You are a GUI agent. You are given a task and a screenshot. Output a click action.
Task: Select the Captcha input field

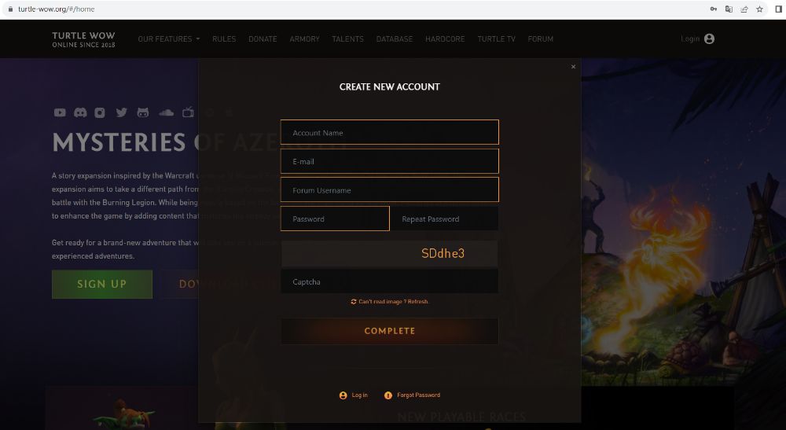[390, 281]
